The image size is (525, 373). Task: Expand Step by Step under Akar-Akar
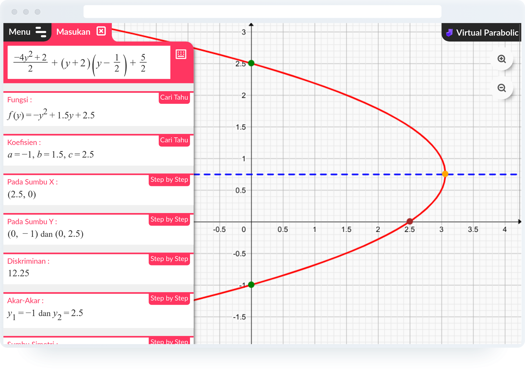tap(169, 298)
